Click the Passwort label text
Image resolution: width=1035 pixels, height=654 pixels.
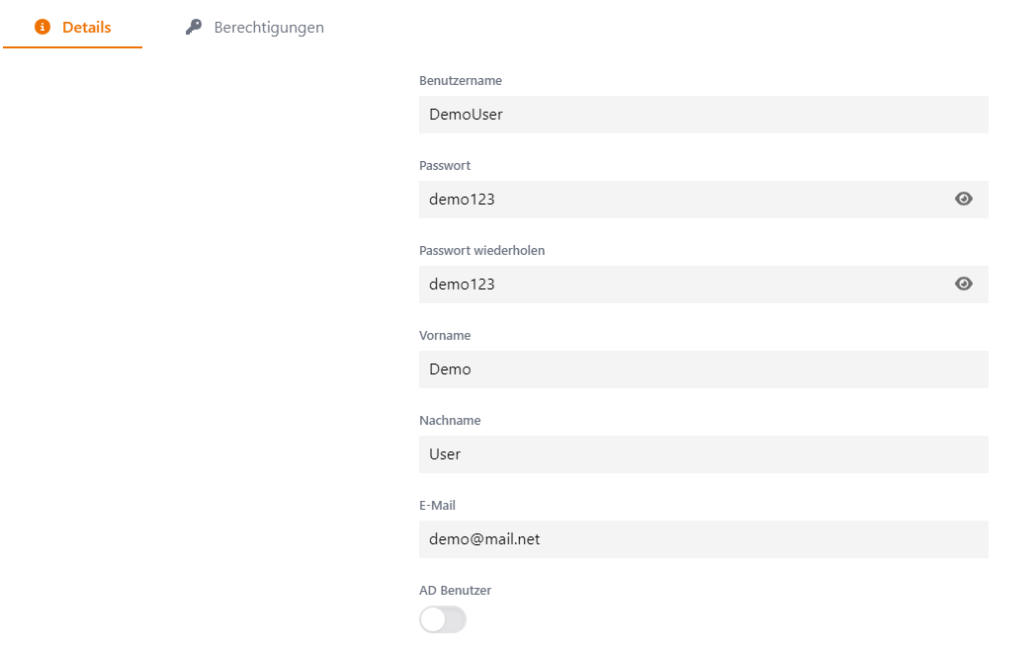click(x=445, y=165)
